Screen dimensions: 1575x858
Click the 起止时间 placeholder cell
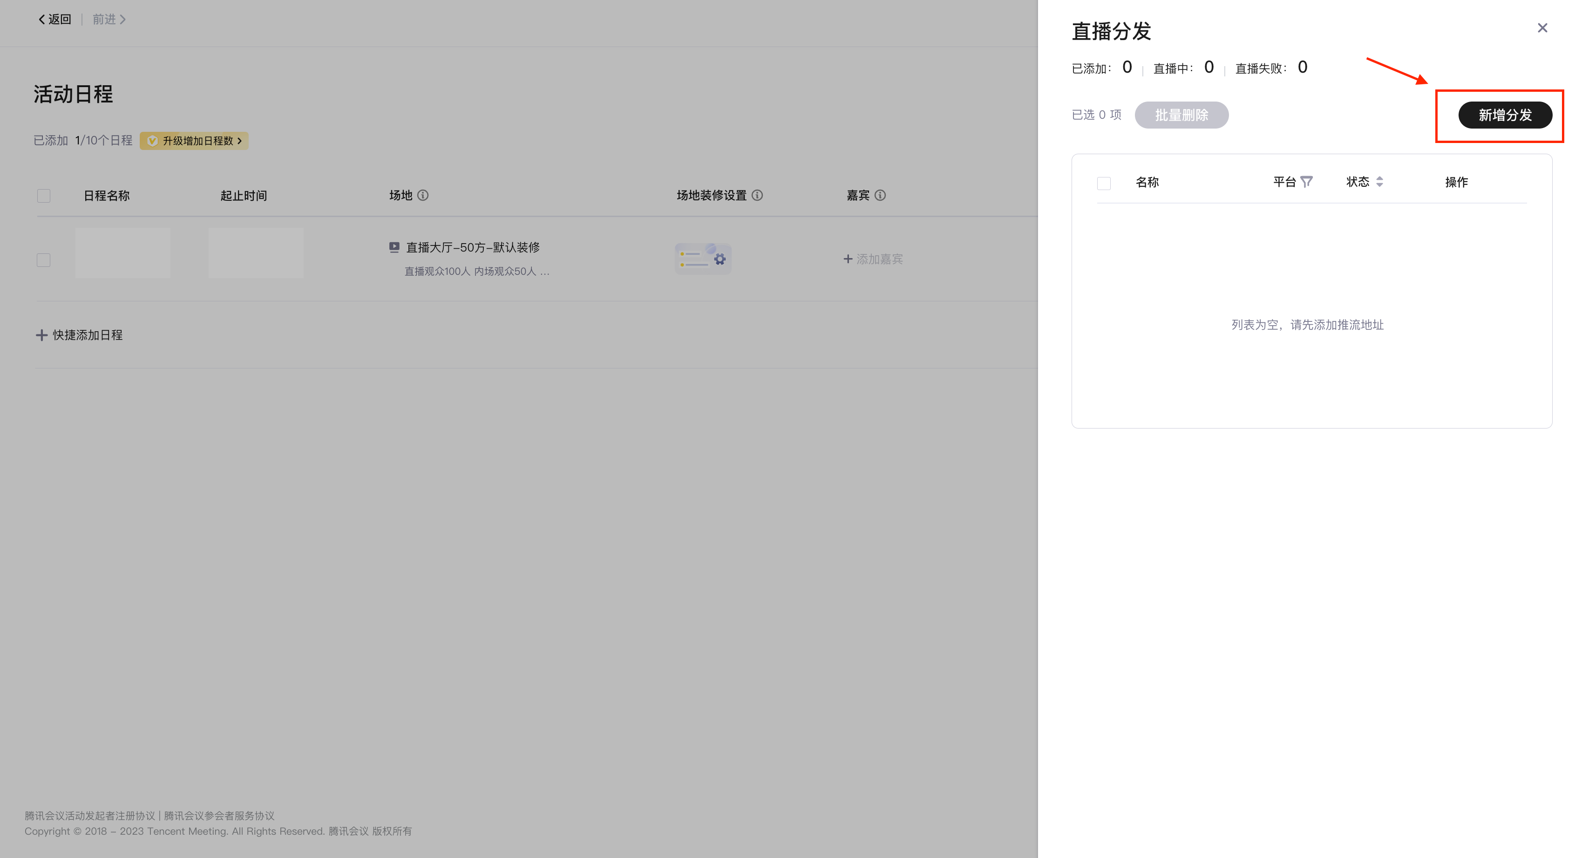tap(256, 252)
